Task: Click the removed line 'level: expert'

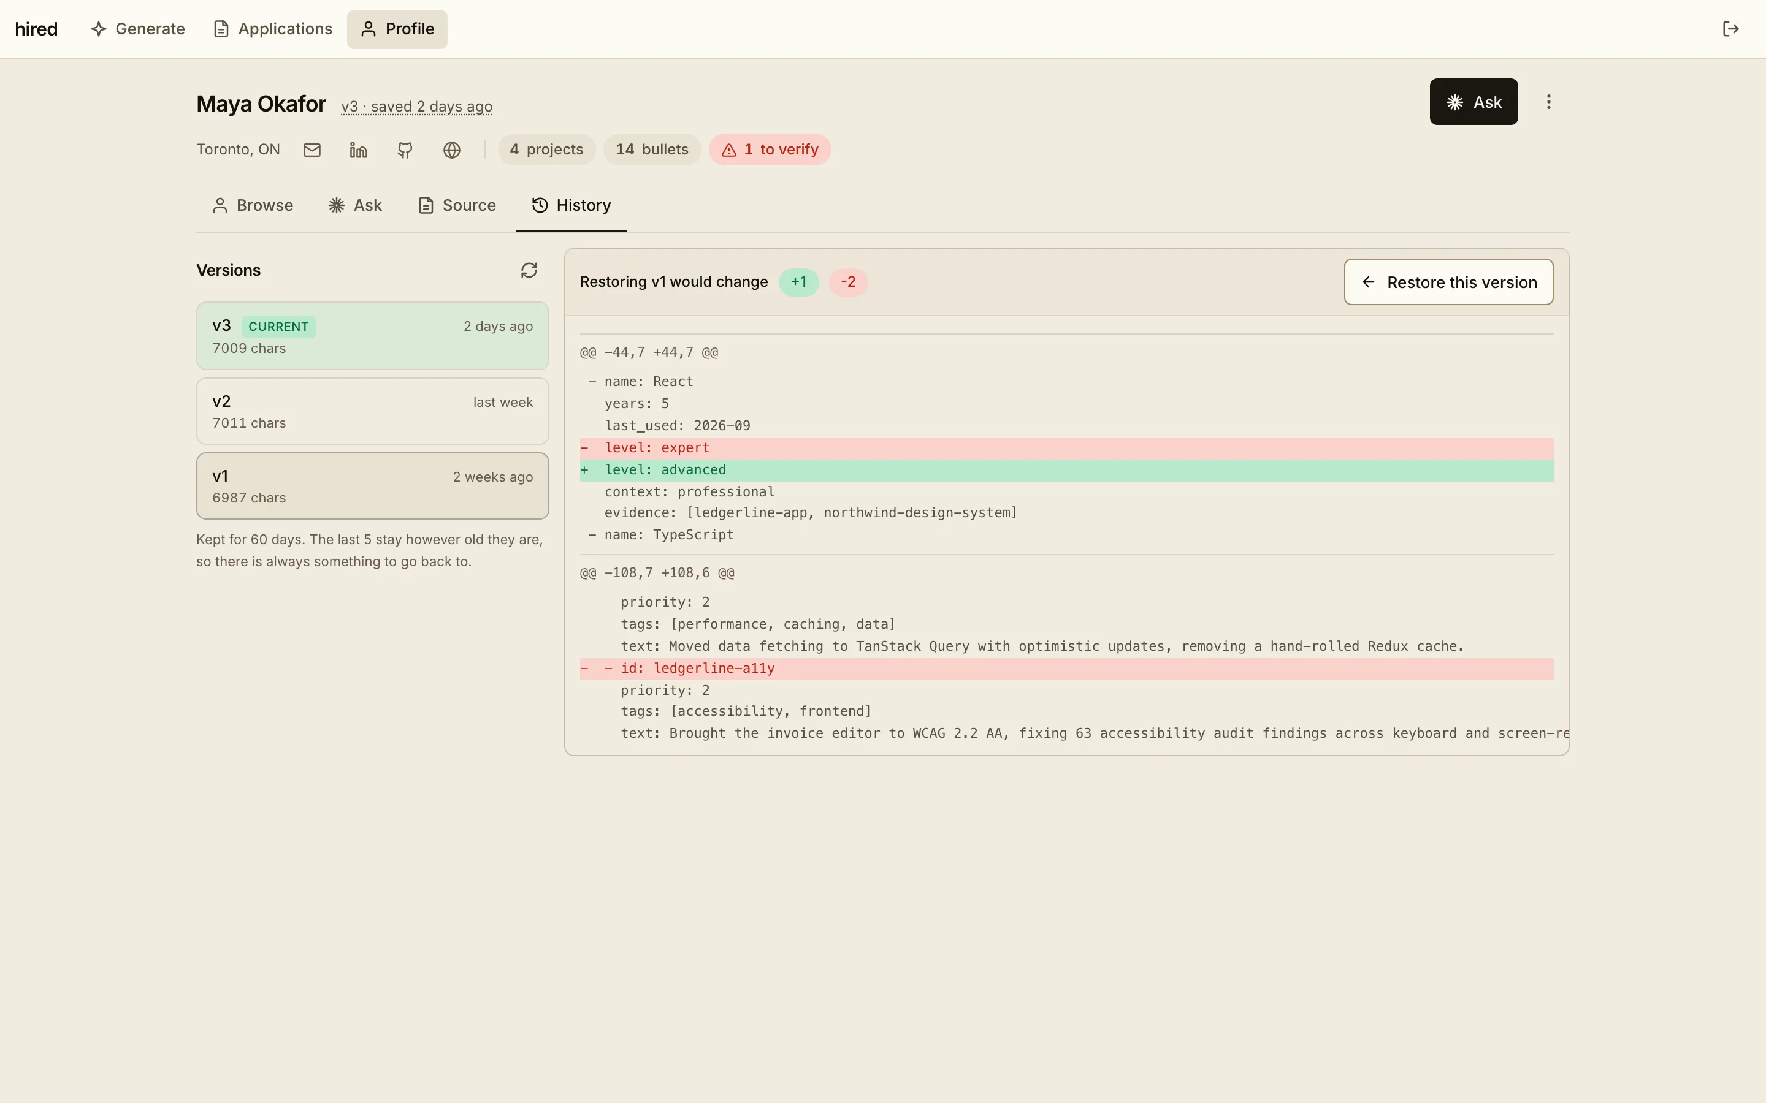Action: (x=1066, y=448)
